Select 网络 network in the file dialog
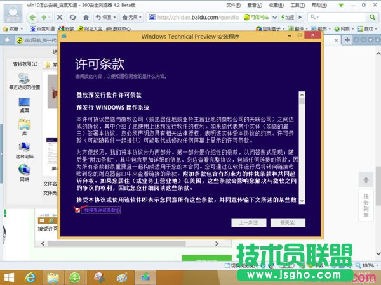Image resolution: width=381 pixels, height=285 pixels. point(24,173)
